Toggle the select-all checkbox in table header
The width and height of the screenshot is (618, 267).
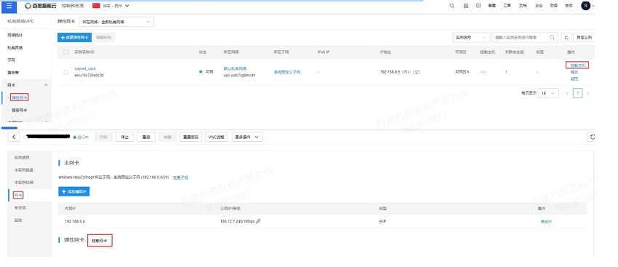66,52
